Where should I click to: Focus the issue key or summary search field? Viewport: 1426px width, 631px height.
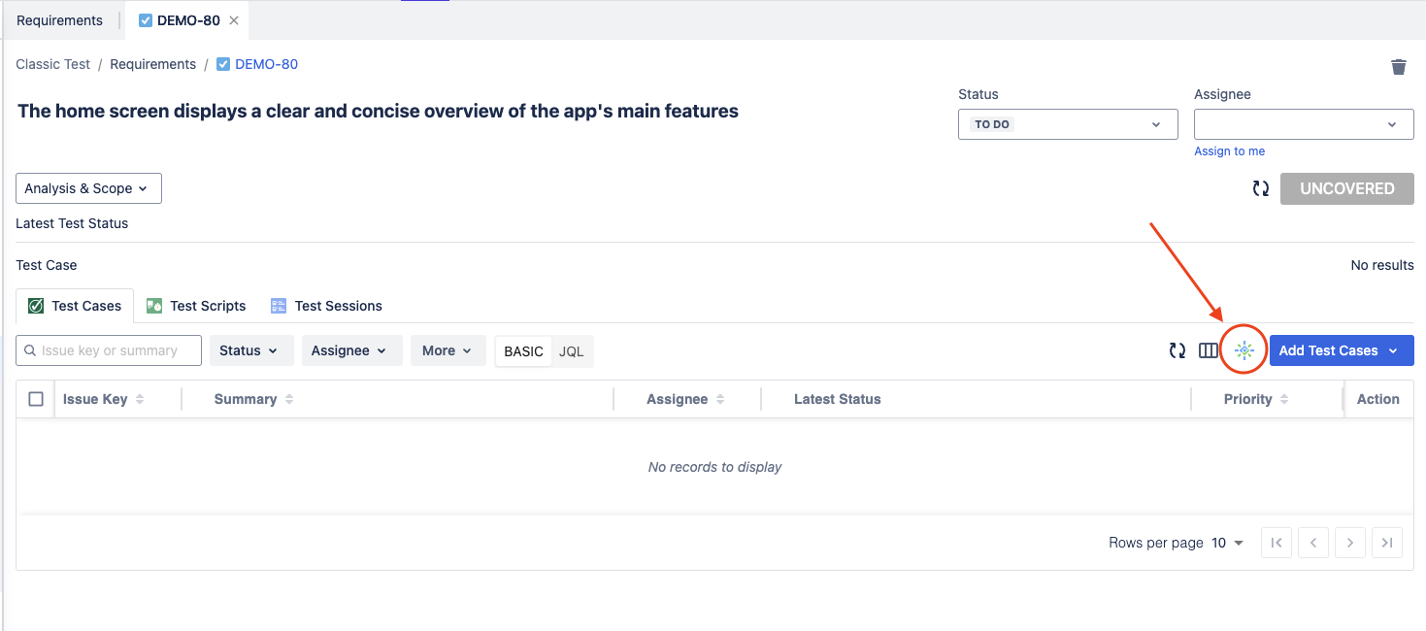116,350
